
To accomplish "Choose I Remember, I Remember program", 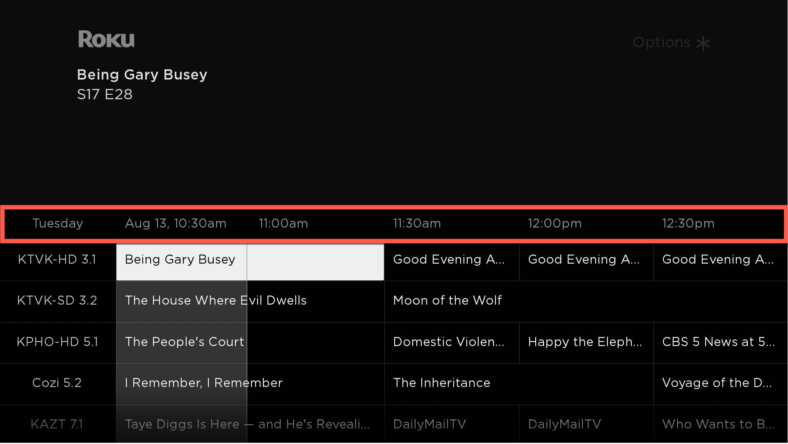I will click(250, 384).
